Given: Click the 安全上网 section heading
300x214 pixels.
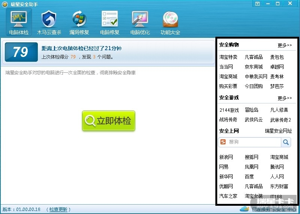Looking at the screenshot, I should coord(229,131).
